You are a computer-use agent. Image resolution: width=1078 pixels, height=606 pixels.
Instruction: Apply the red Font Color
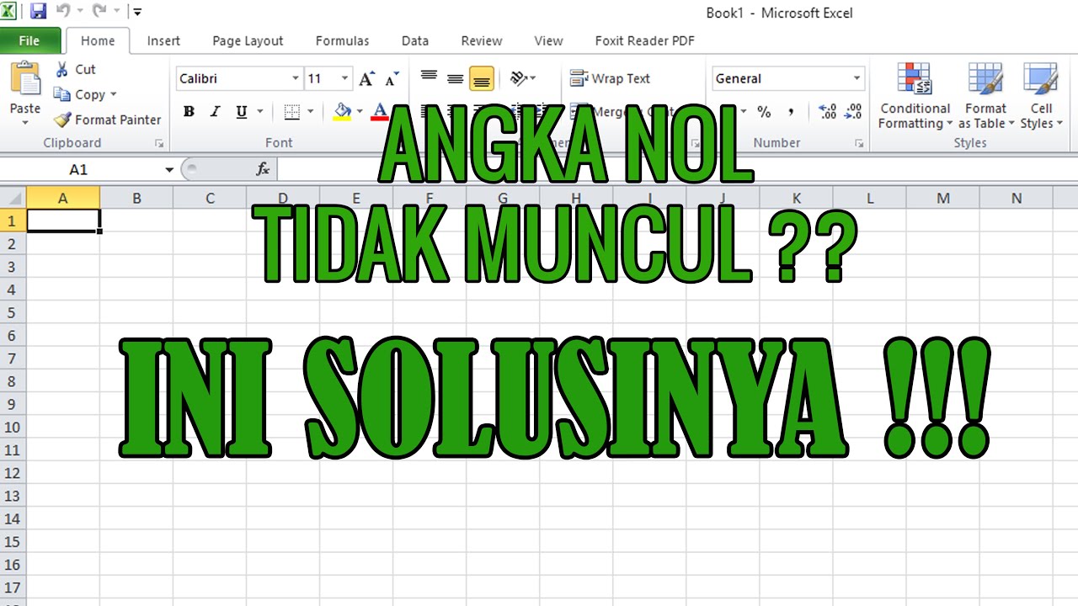pyautogui.click(x=380, y=111)
